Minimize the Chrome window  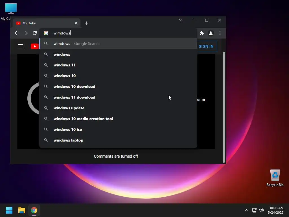point(194,20)
